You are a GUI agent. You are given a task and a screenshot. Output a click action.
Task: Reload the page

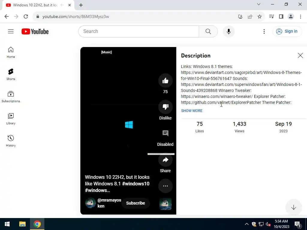click(26, 16)
